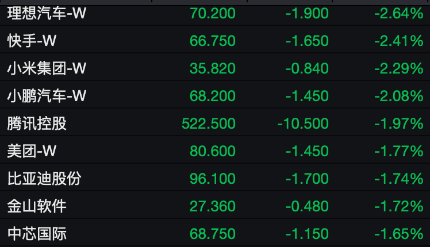Click the -2.08% change for 小鹏汽车-W
430x247 pixels.
tap(398, 96)
